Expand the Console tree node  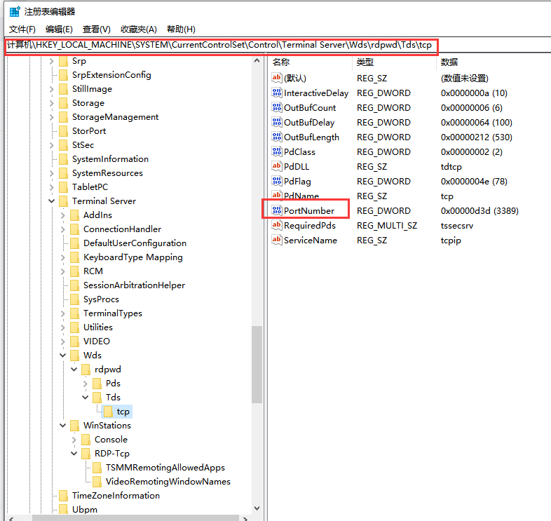74,440
